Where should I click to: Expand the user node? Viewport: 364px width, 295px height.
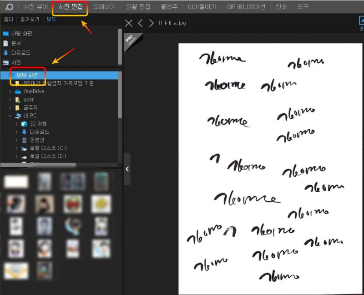click(10, 100)
